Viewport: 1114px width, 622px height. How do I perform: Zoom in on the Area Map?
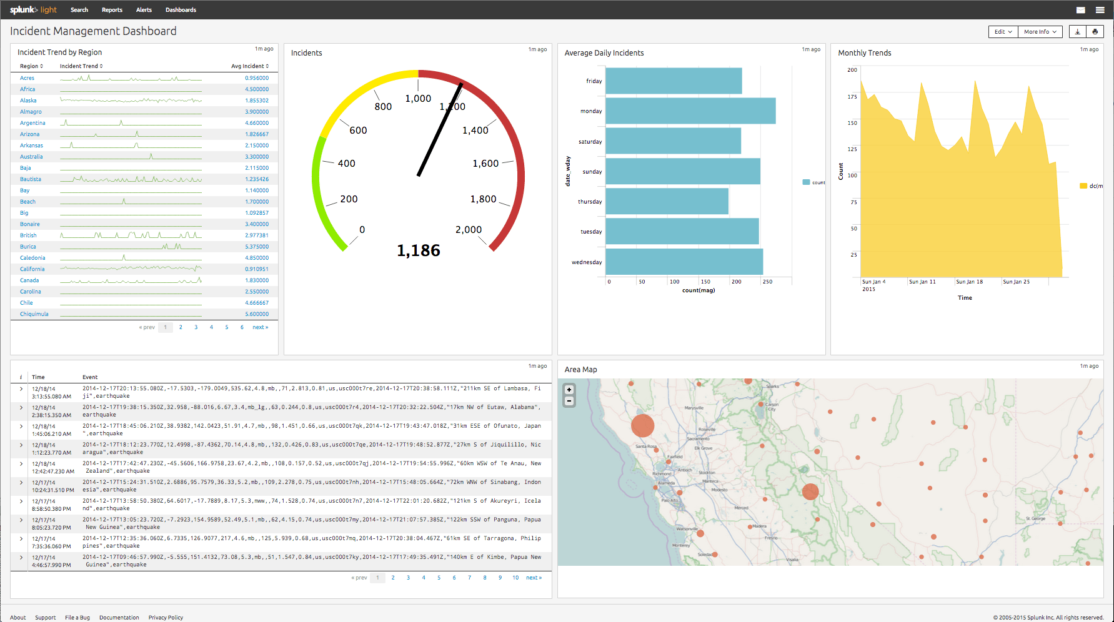point(569,389)
